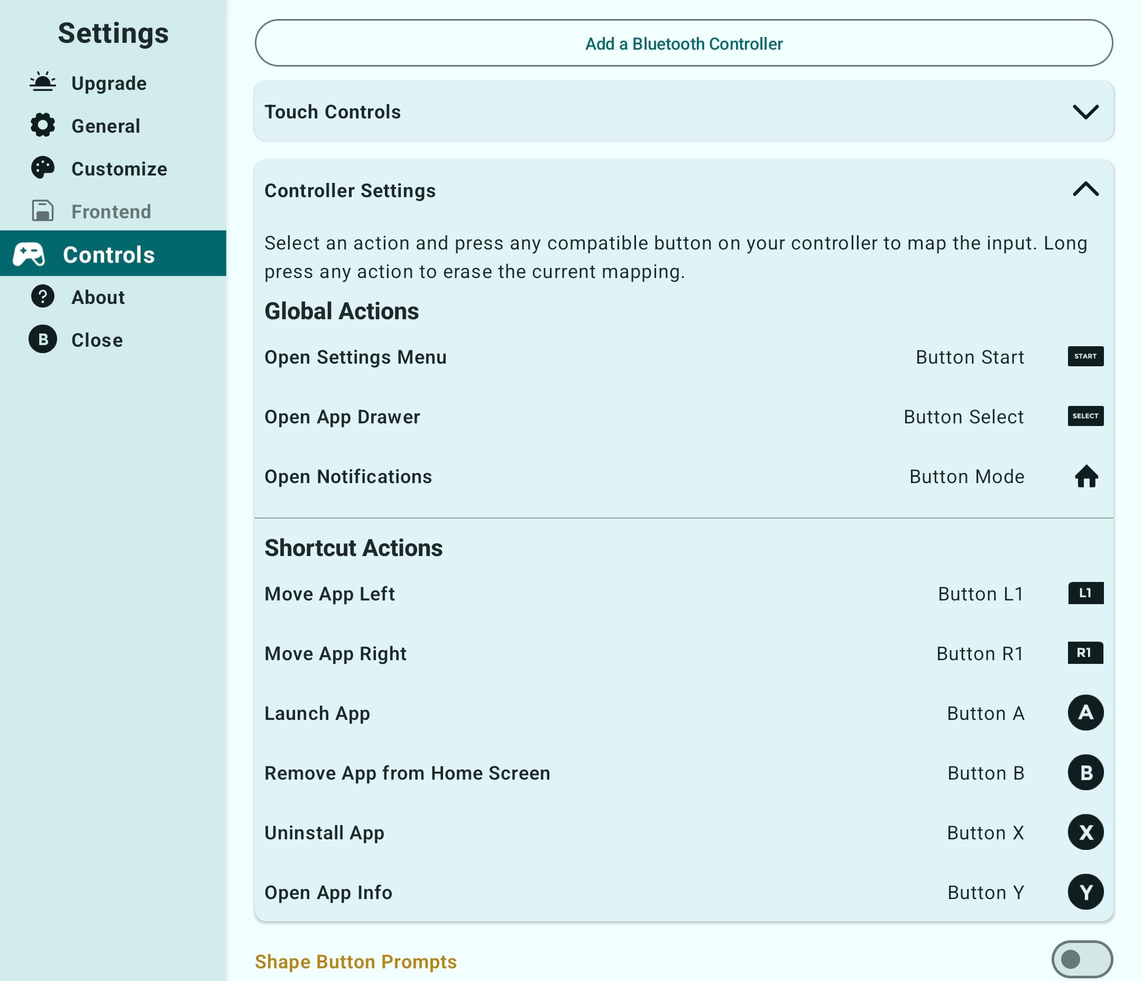Open the Touch Controls section header
This screenshot has height=981, width=1142.
(x=684, y=112)
